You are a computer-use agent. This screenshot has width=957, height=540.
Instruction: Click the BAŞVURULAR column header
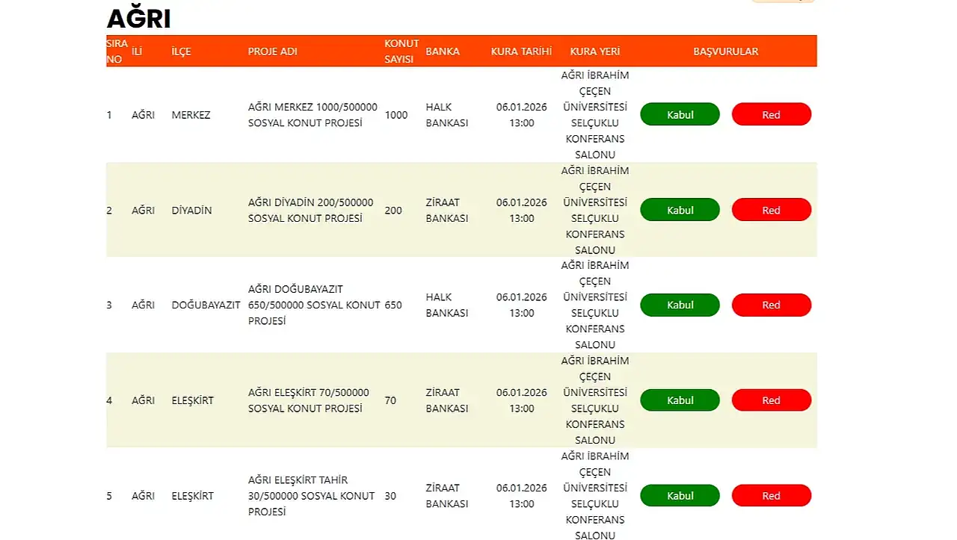(725, 52)
